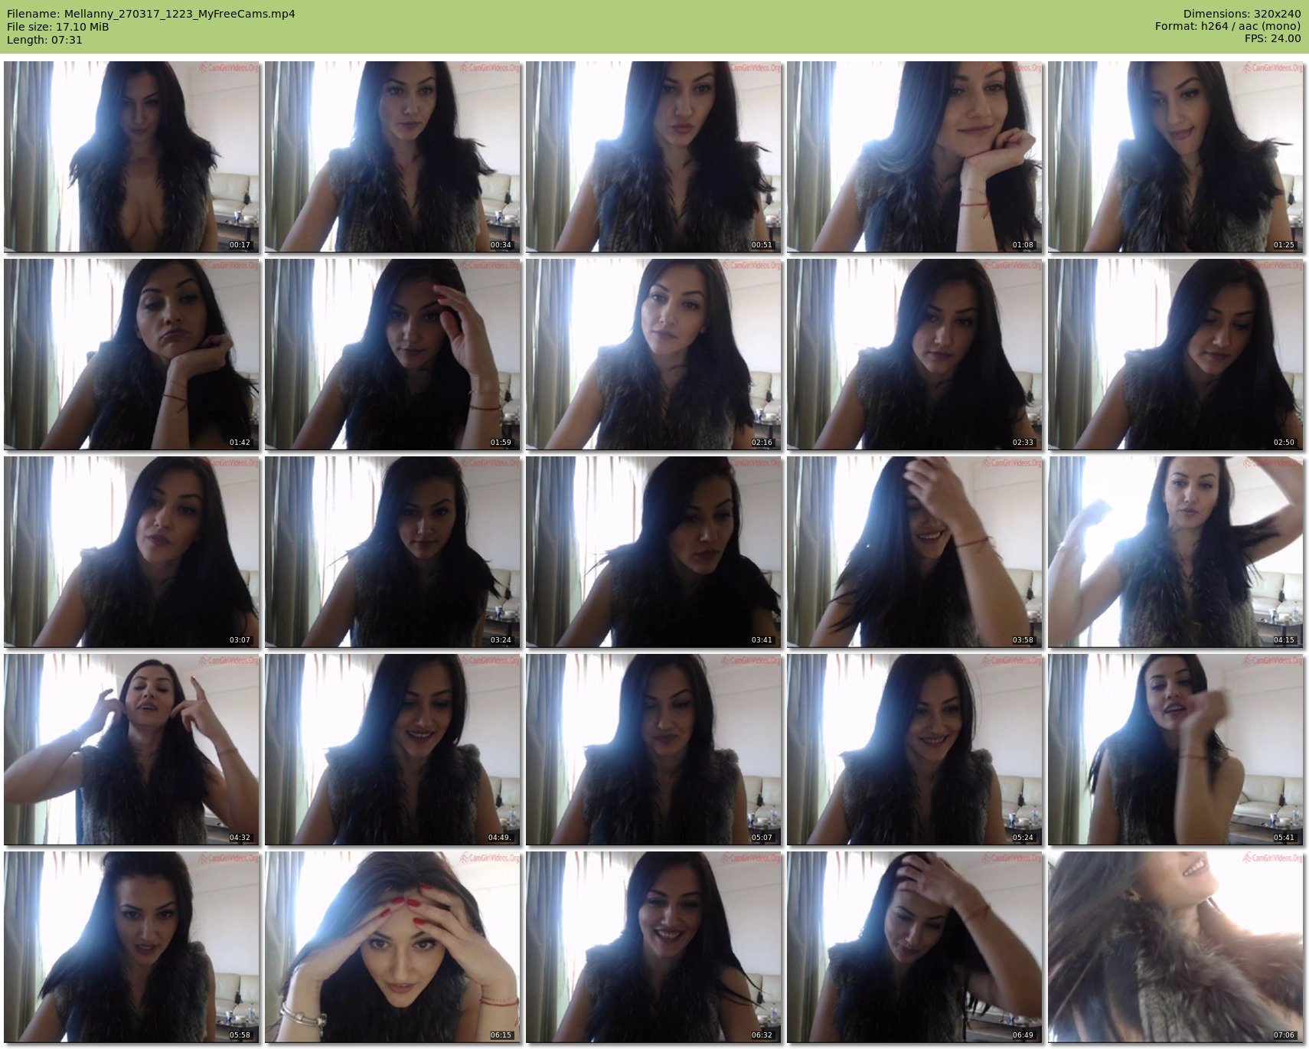Open the frame at 01:42
1309x1049 pixels.
pos(132,354)
